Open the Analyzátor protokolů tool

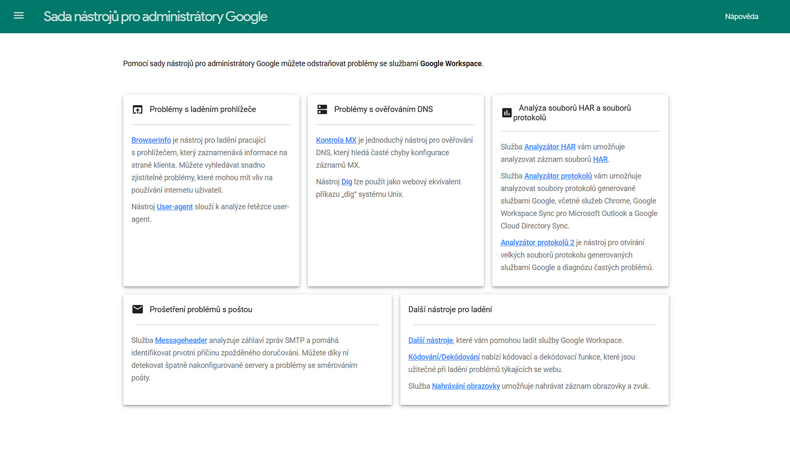click(558, 176)
